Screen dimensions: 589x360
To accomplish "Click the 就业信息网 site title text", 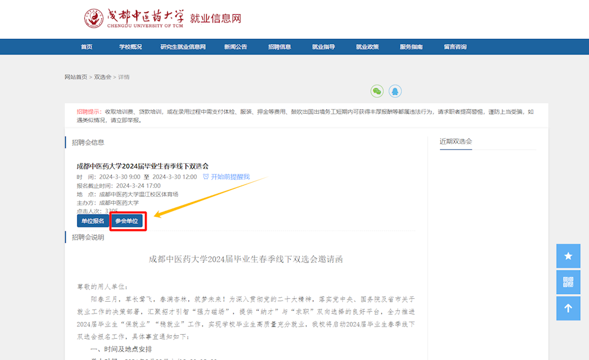I will point(216,18).
